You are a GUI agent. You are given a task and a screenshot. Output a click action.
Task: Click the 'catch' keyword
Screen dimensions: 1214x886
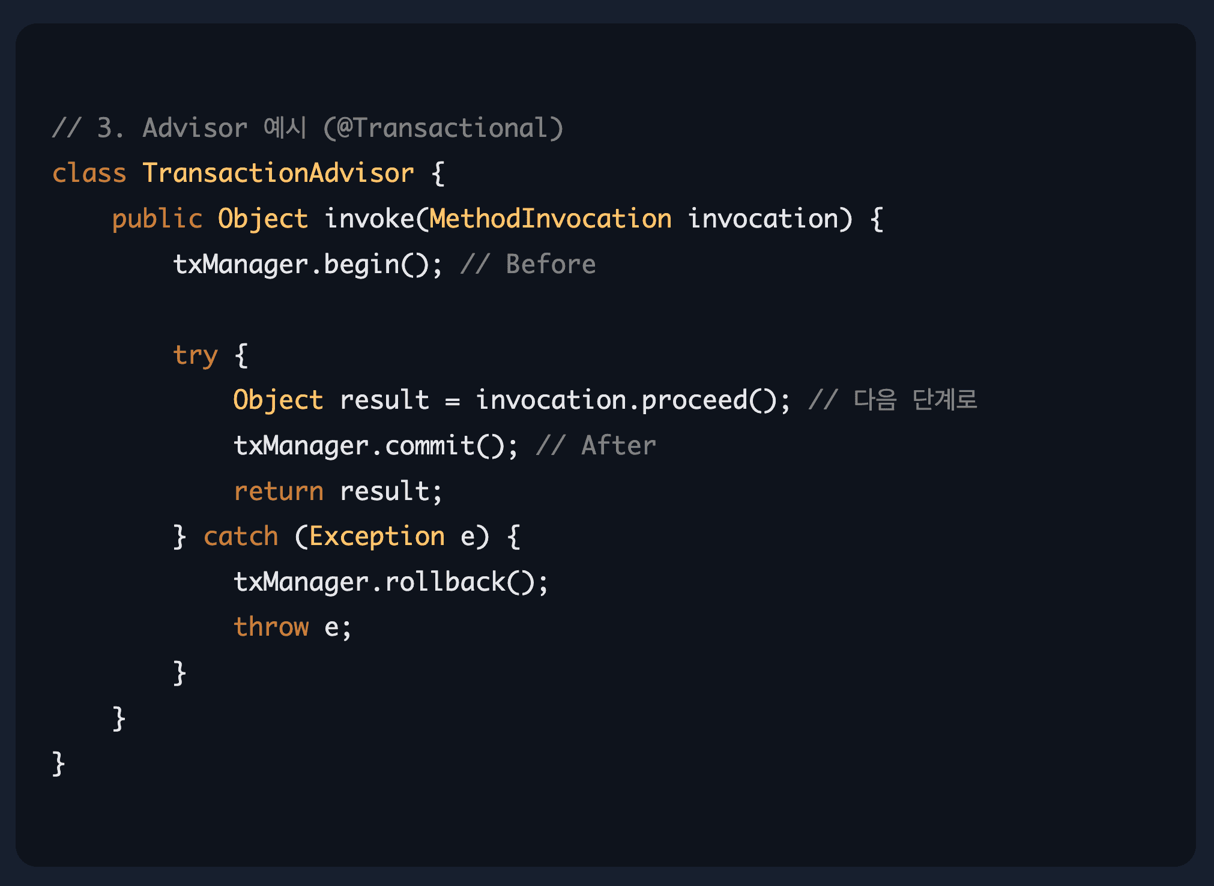[241, 537]
